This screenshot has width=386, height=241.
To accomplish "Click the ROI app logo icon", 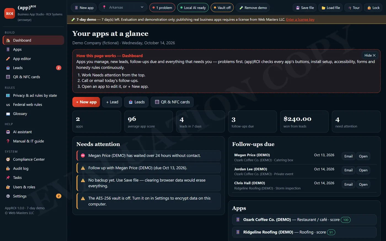I will click(10, 13).
